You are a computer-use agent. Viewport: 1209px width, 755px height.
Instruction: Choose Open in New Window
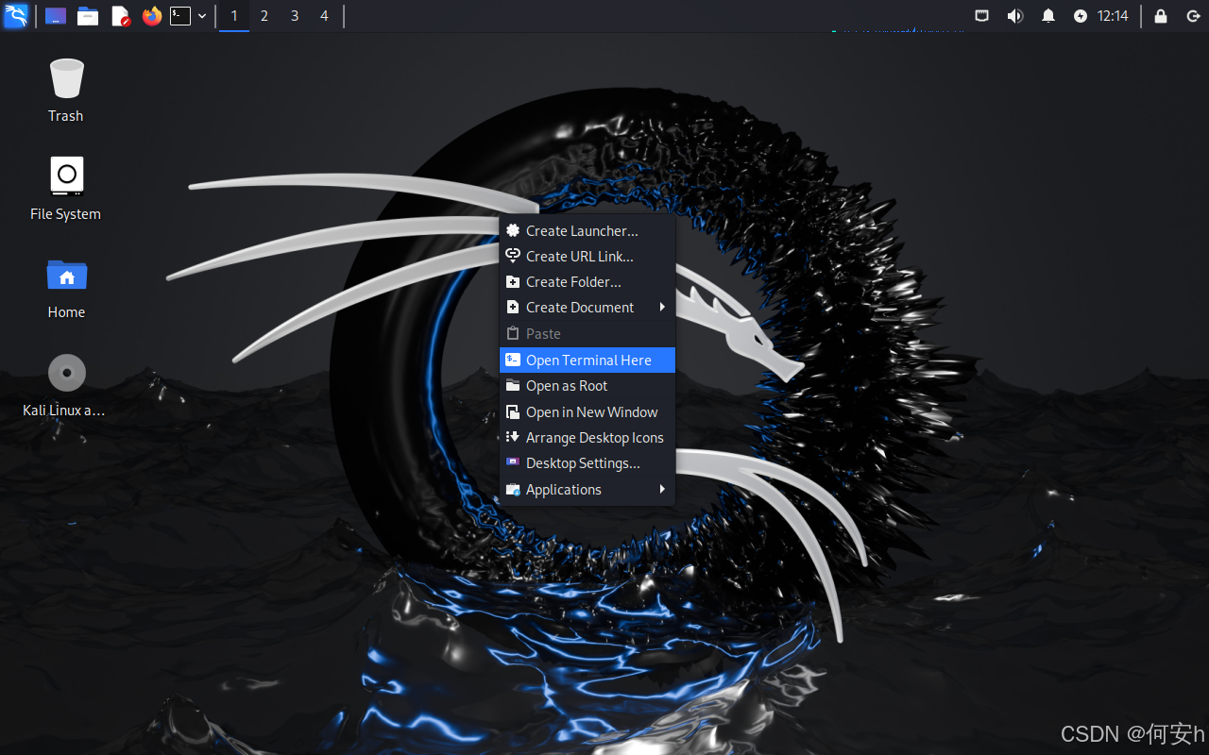pyautogui.click(x=587, y=411)
